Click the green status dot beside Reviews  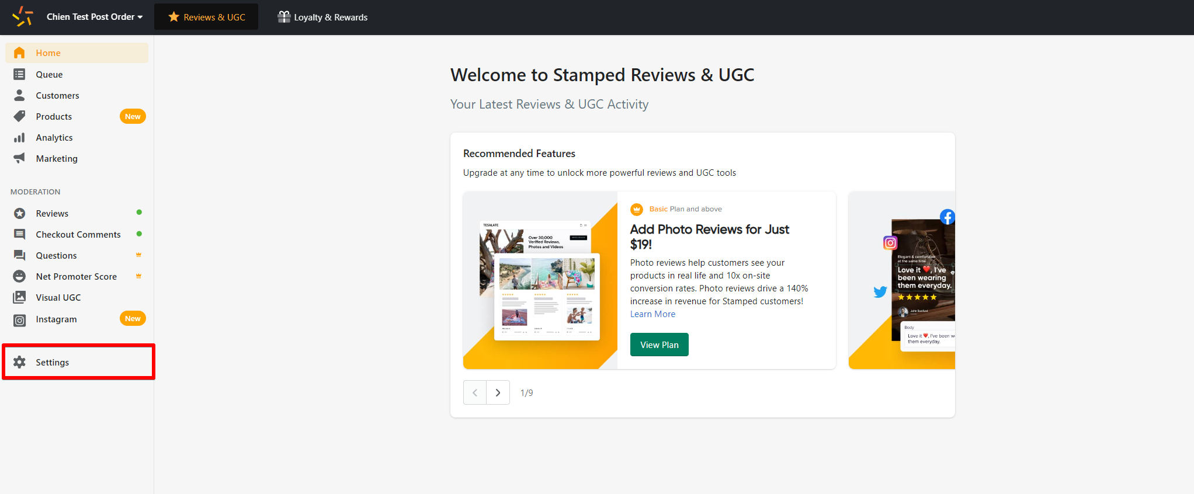pos(139,213)
